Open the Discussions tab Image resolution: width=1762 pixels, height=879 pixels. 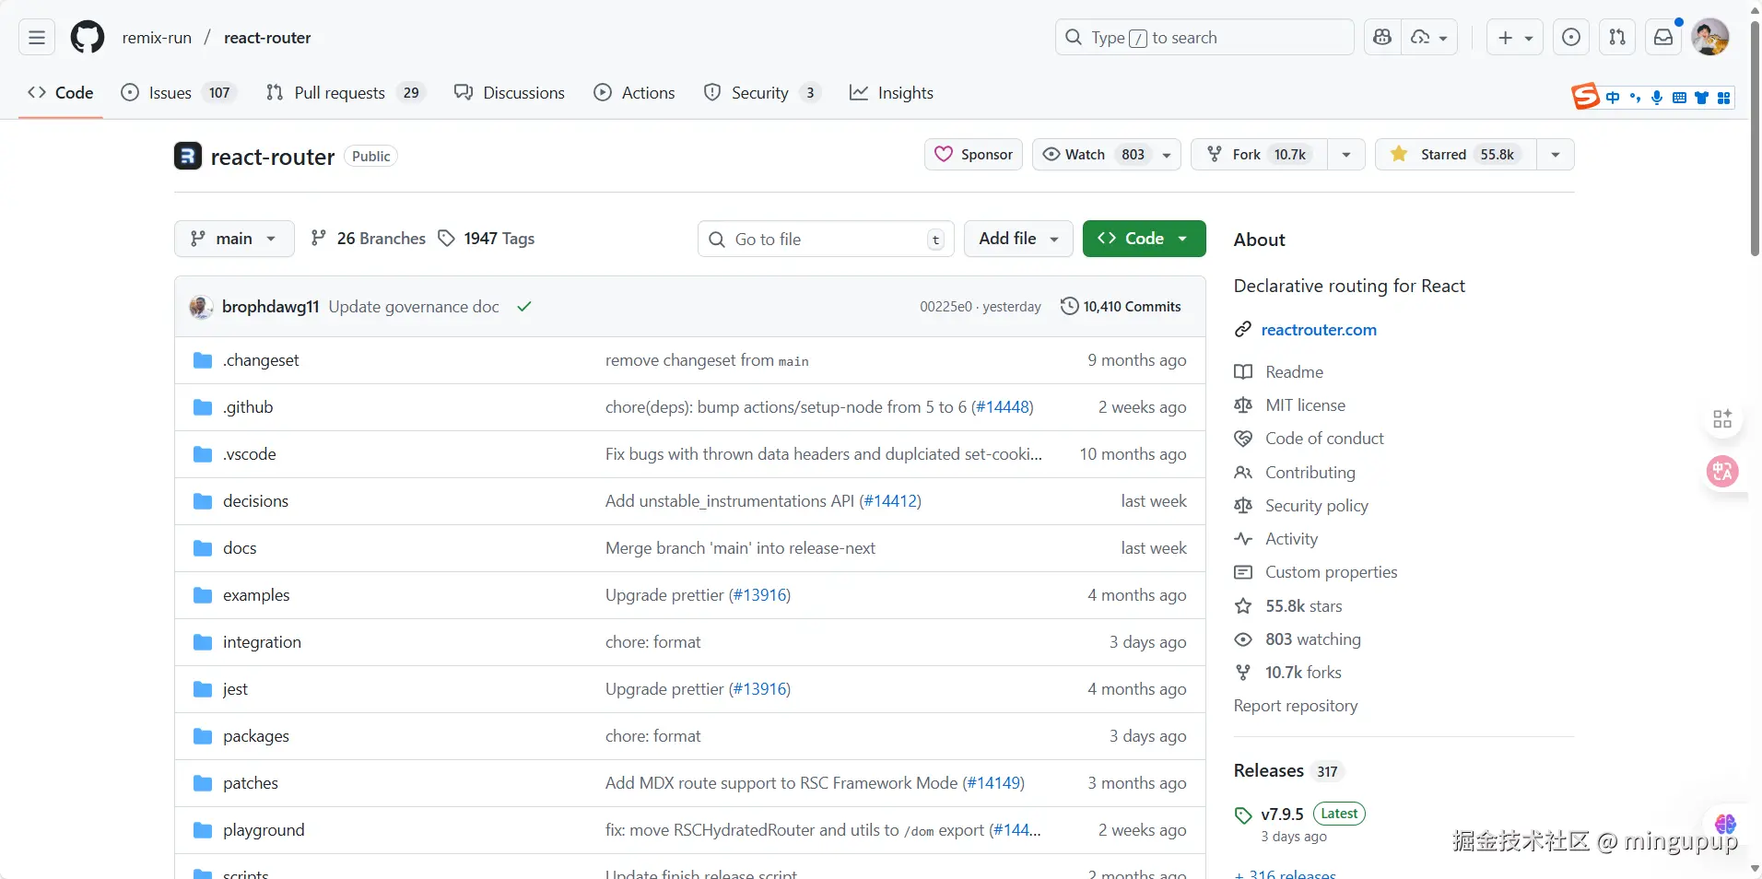pyautogui.click(x=510, y=93)
